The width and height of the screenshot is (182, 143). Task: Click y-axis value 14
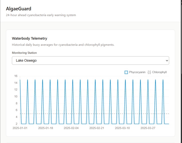click(x=16, y=83)
